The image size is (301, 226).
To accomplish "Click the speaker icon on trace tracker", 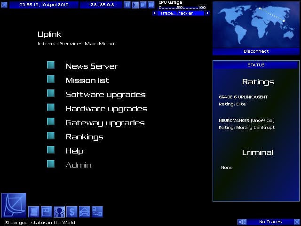I will coord(242,222).
